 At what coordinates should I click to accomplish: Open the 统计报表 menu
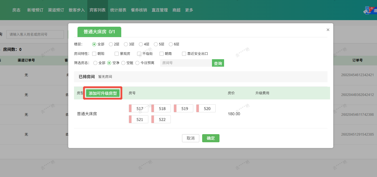click(118, 10)
